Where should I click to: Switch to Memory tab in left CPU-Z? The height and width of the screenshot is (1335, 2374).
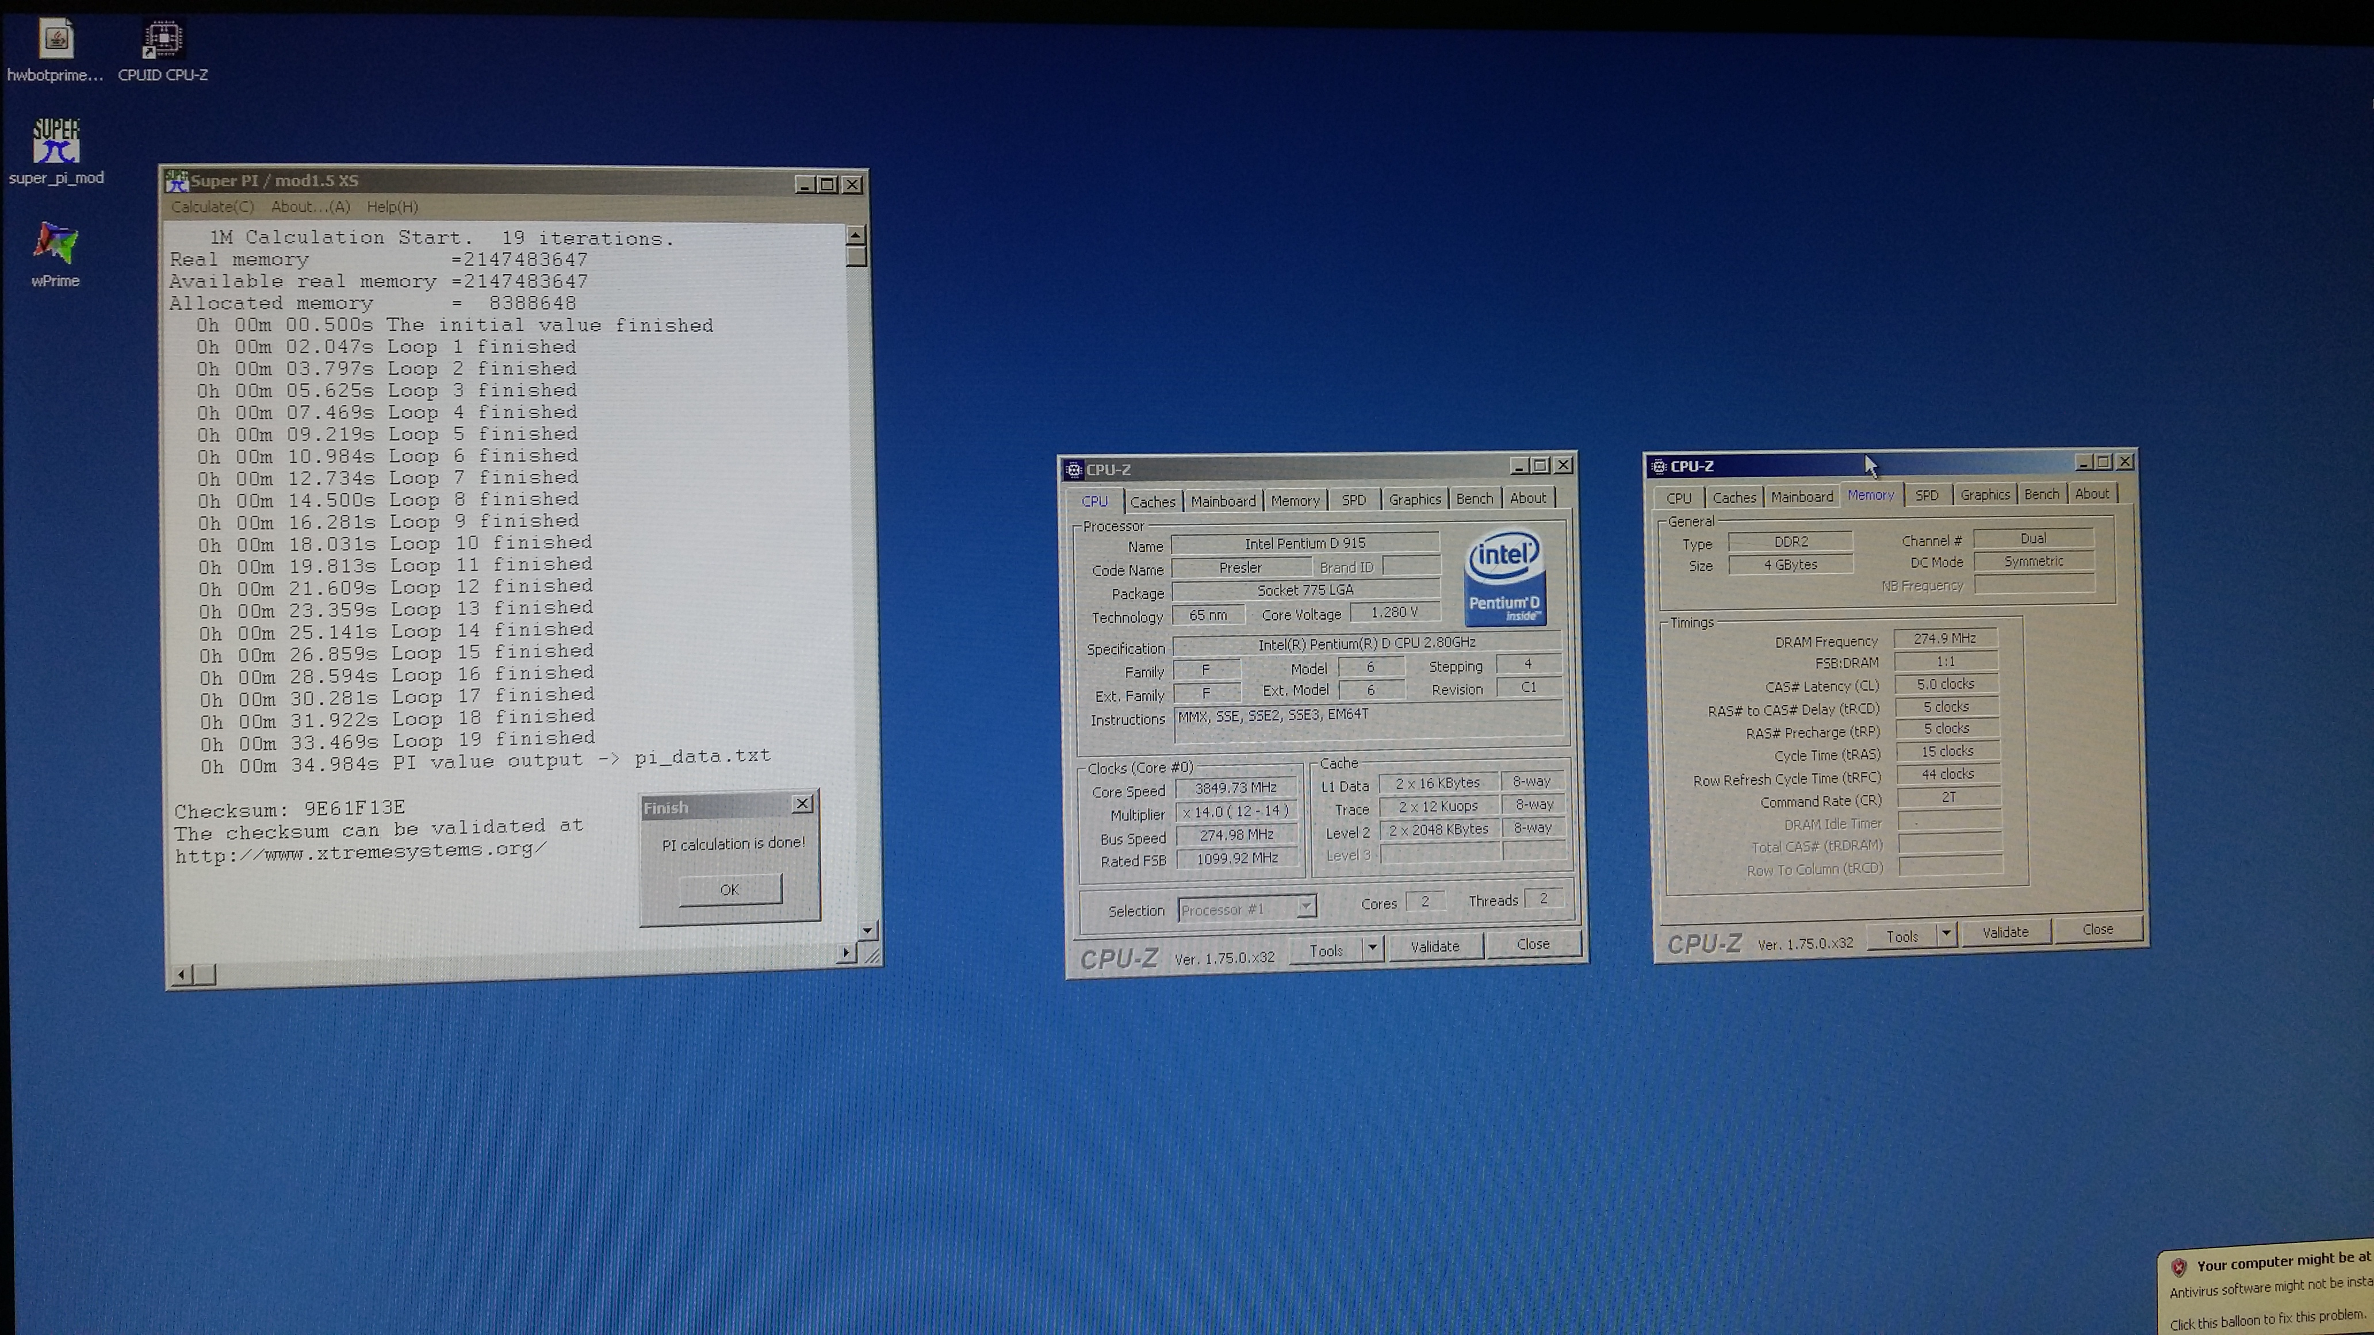(1295, 500)
